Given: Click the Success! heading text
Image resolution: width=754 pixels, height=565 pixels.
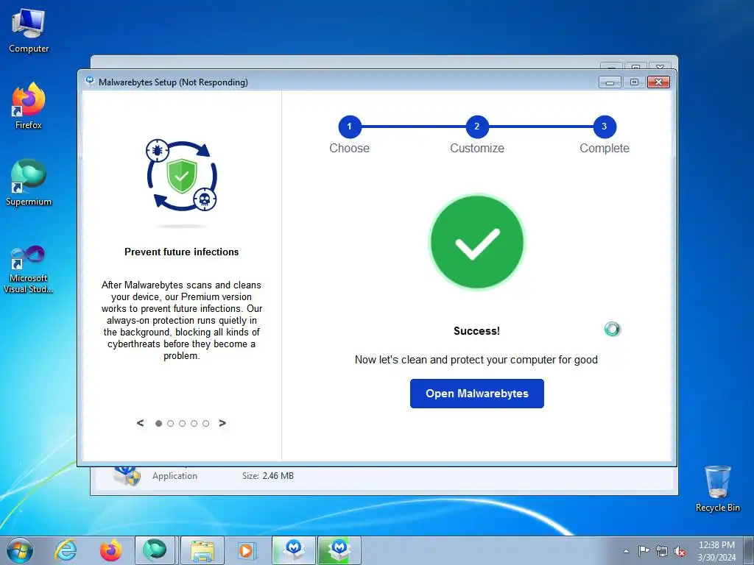Looking at the screenshot, I should click(x=476, y=331).
